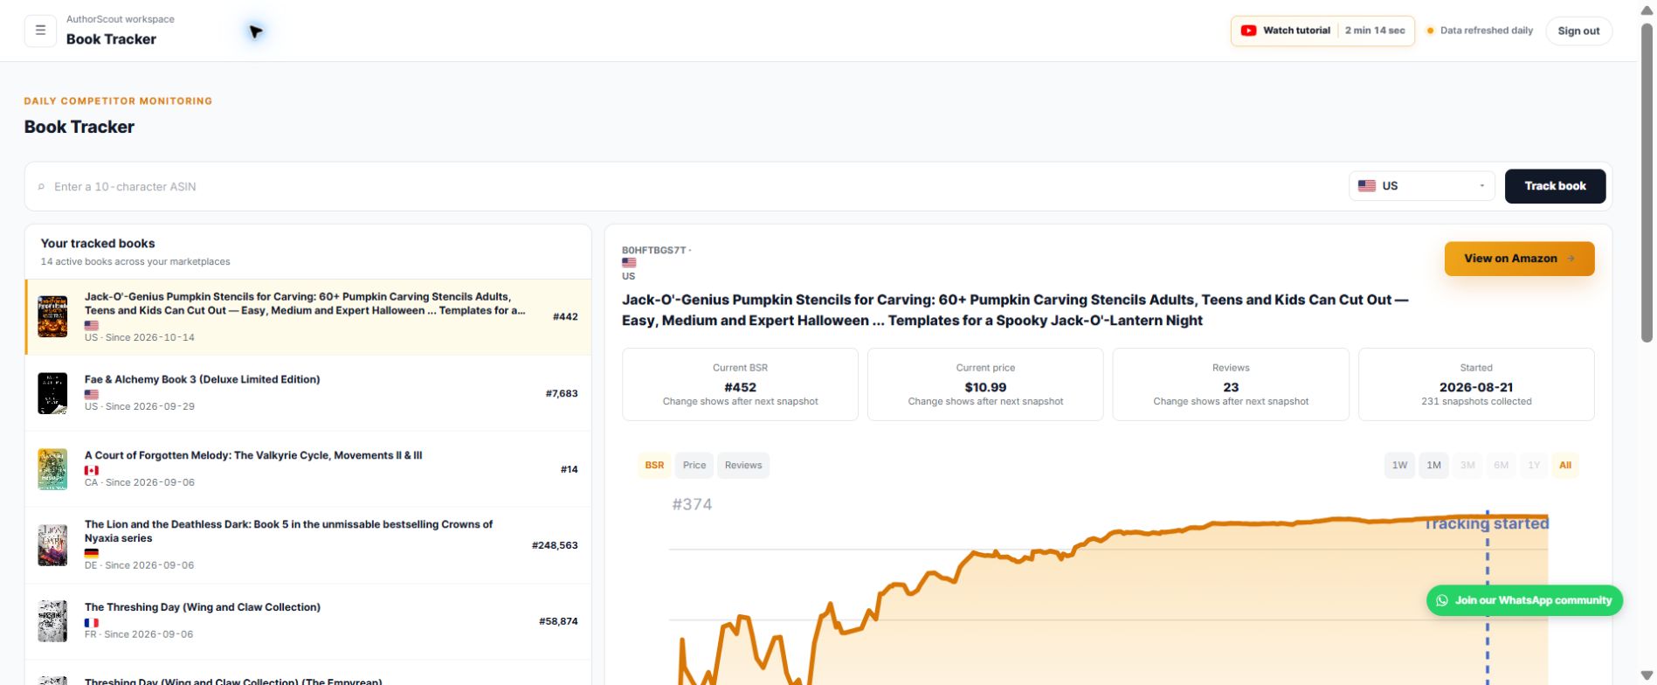Image resolution: width=1657 pixels, height=685 pixels.
Task: Click the #248,563 rank value
Action: (x=555, y=545)
